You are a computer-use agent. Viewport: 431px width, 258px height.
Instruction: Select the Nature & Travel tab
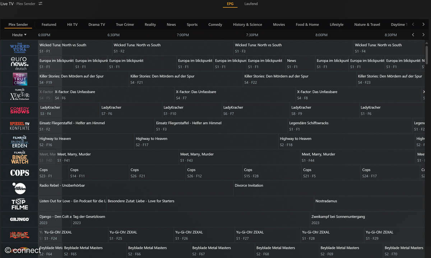(367, 25)
